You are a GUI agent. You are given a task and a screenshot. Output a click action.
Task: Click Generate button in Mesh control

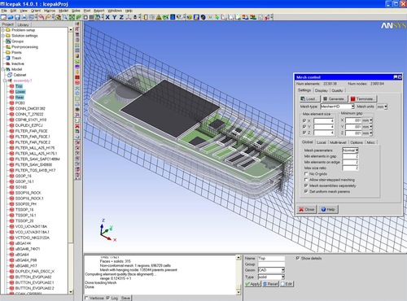point(335,99)
